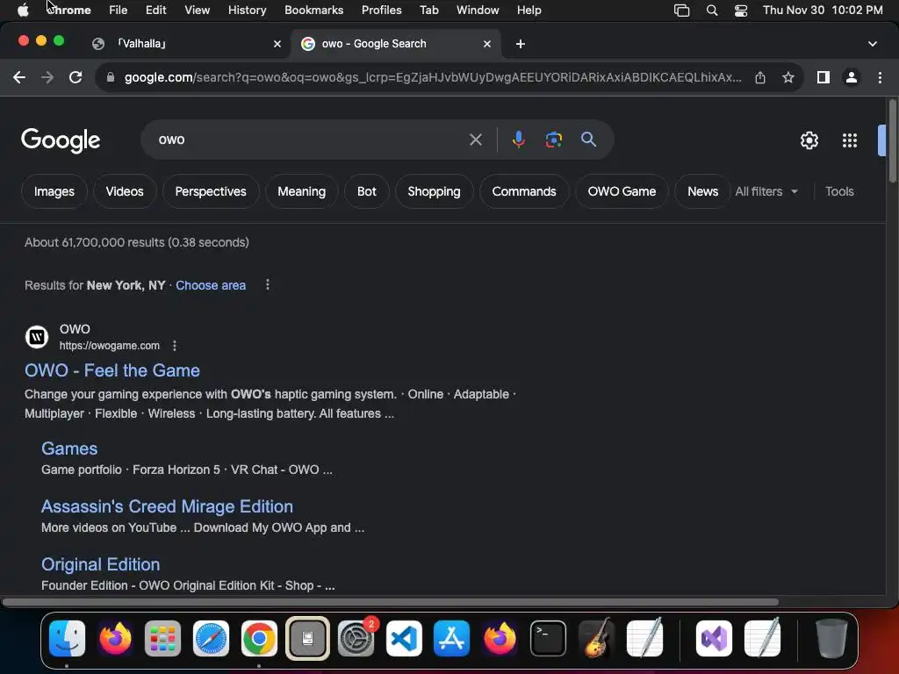Open result options beside owogame.com
Image resolution: width=899 pixels, height=674 pixels.
tap(175, 346)
